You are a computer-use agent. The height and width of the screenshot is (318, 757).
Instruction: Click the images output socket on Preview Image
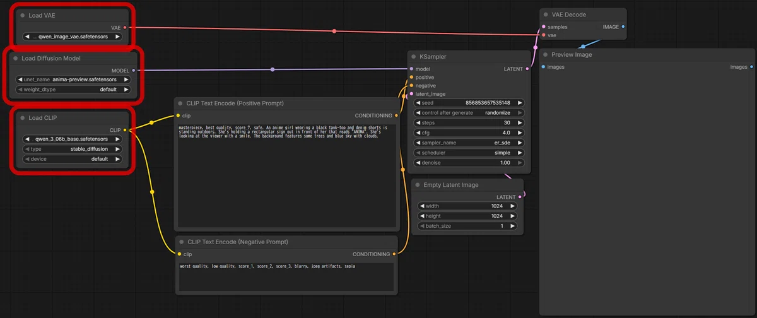click(x=752, y=67)
